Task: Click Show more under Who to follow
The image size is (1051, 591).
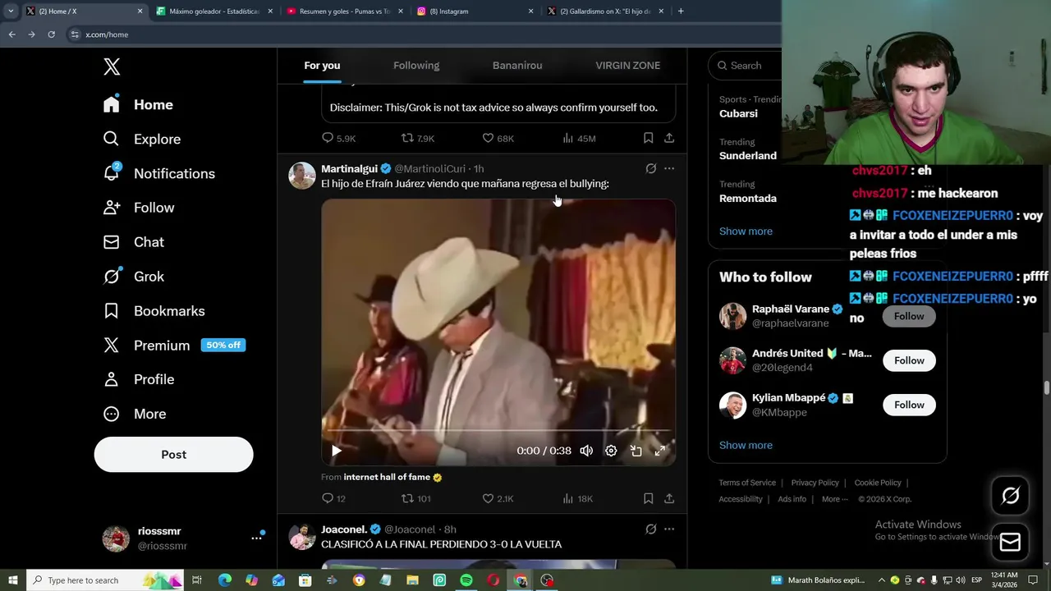Action: click(x=746, y=446)
